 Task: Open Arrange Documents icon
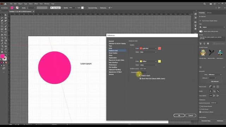point(211,4)
